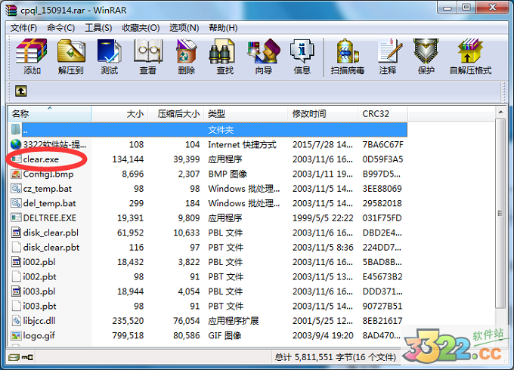Screen dimensions: 514x370
Task: Click the 保护 (Protect) shield icon
Action: [426, 51]
